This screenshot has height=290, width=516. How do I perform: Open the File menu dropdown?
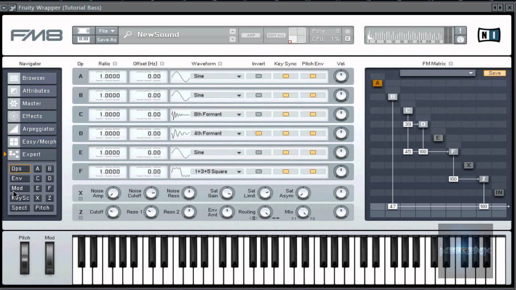click(x=107, y=31)
